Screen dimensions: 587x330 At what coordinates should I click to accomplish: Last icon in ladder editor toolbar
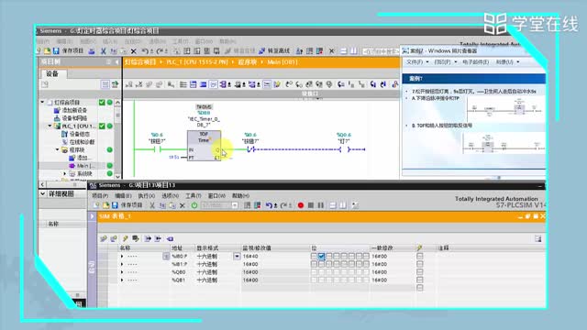pyautogui.click(x=394, y=84)
